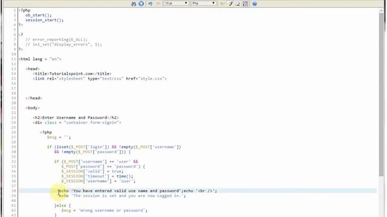Click the greyed redo arrow
387x217 pixels.
pos(158,4)
